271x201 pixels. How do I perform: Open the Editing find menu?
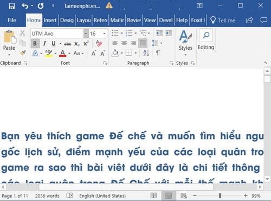[206, 40]
